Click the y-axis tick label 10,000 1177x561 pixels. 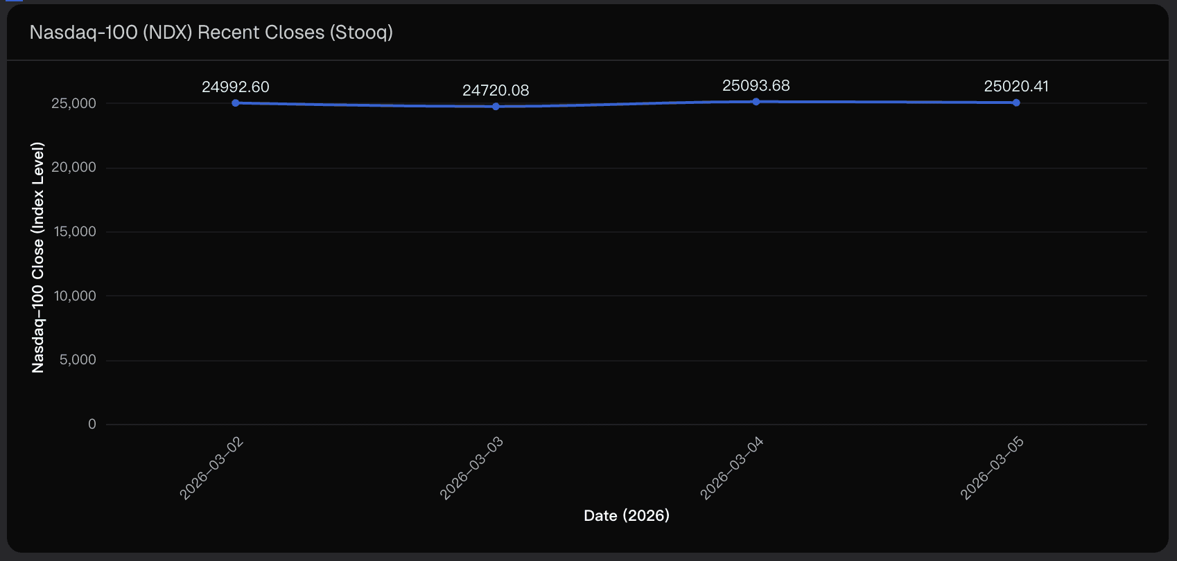pos(75,296)
